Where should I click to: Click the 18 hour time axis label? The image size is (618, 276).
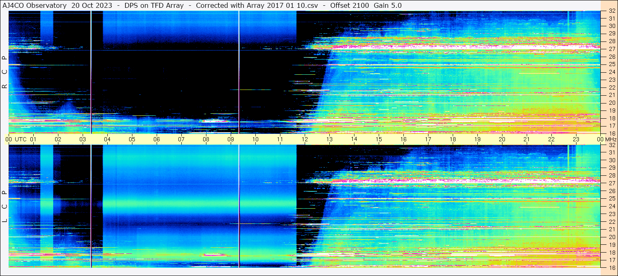click(453, 139)
